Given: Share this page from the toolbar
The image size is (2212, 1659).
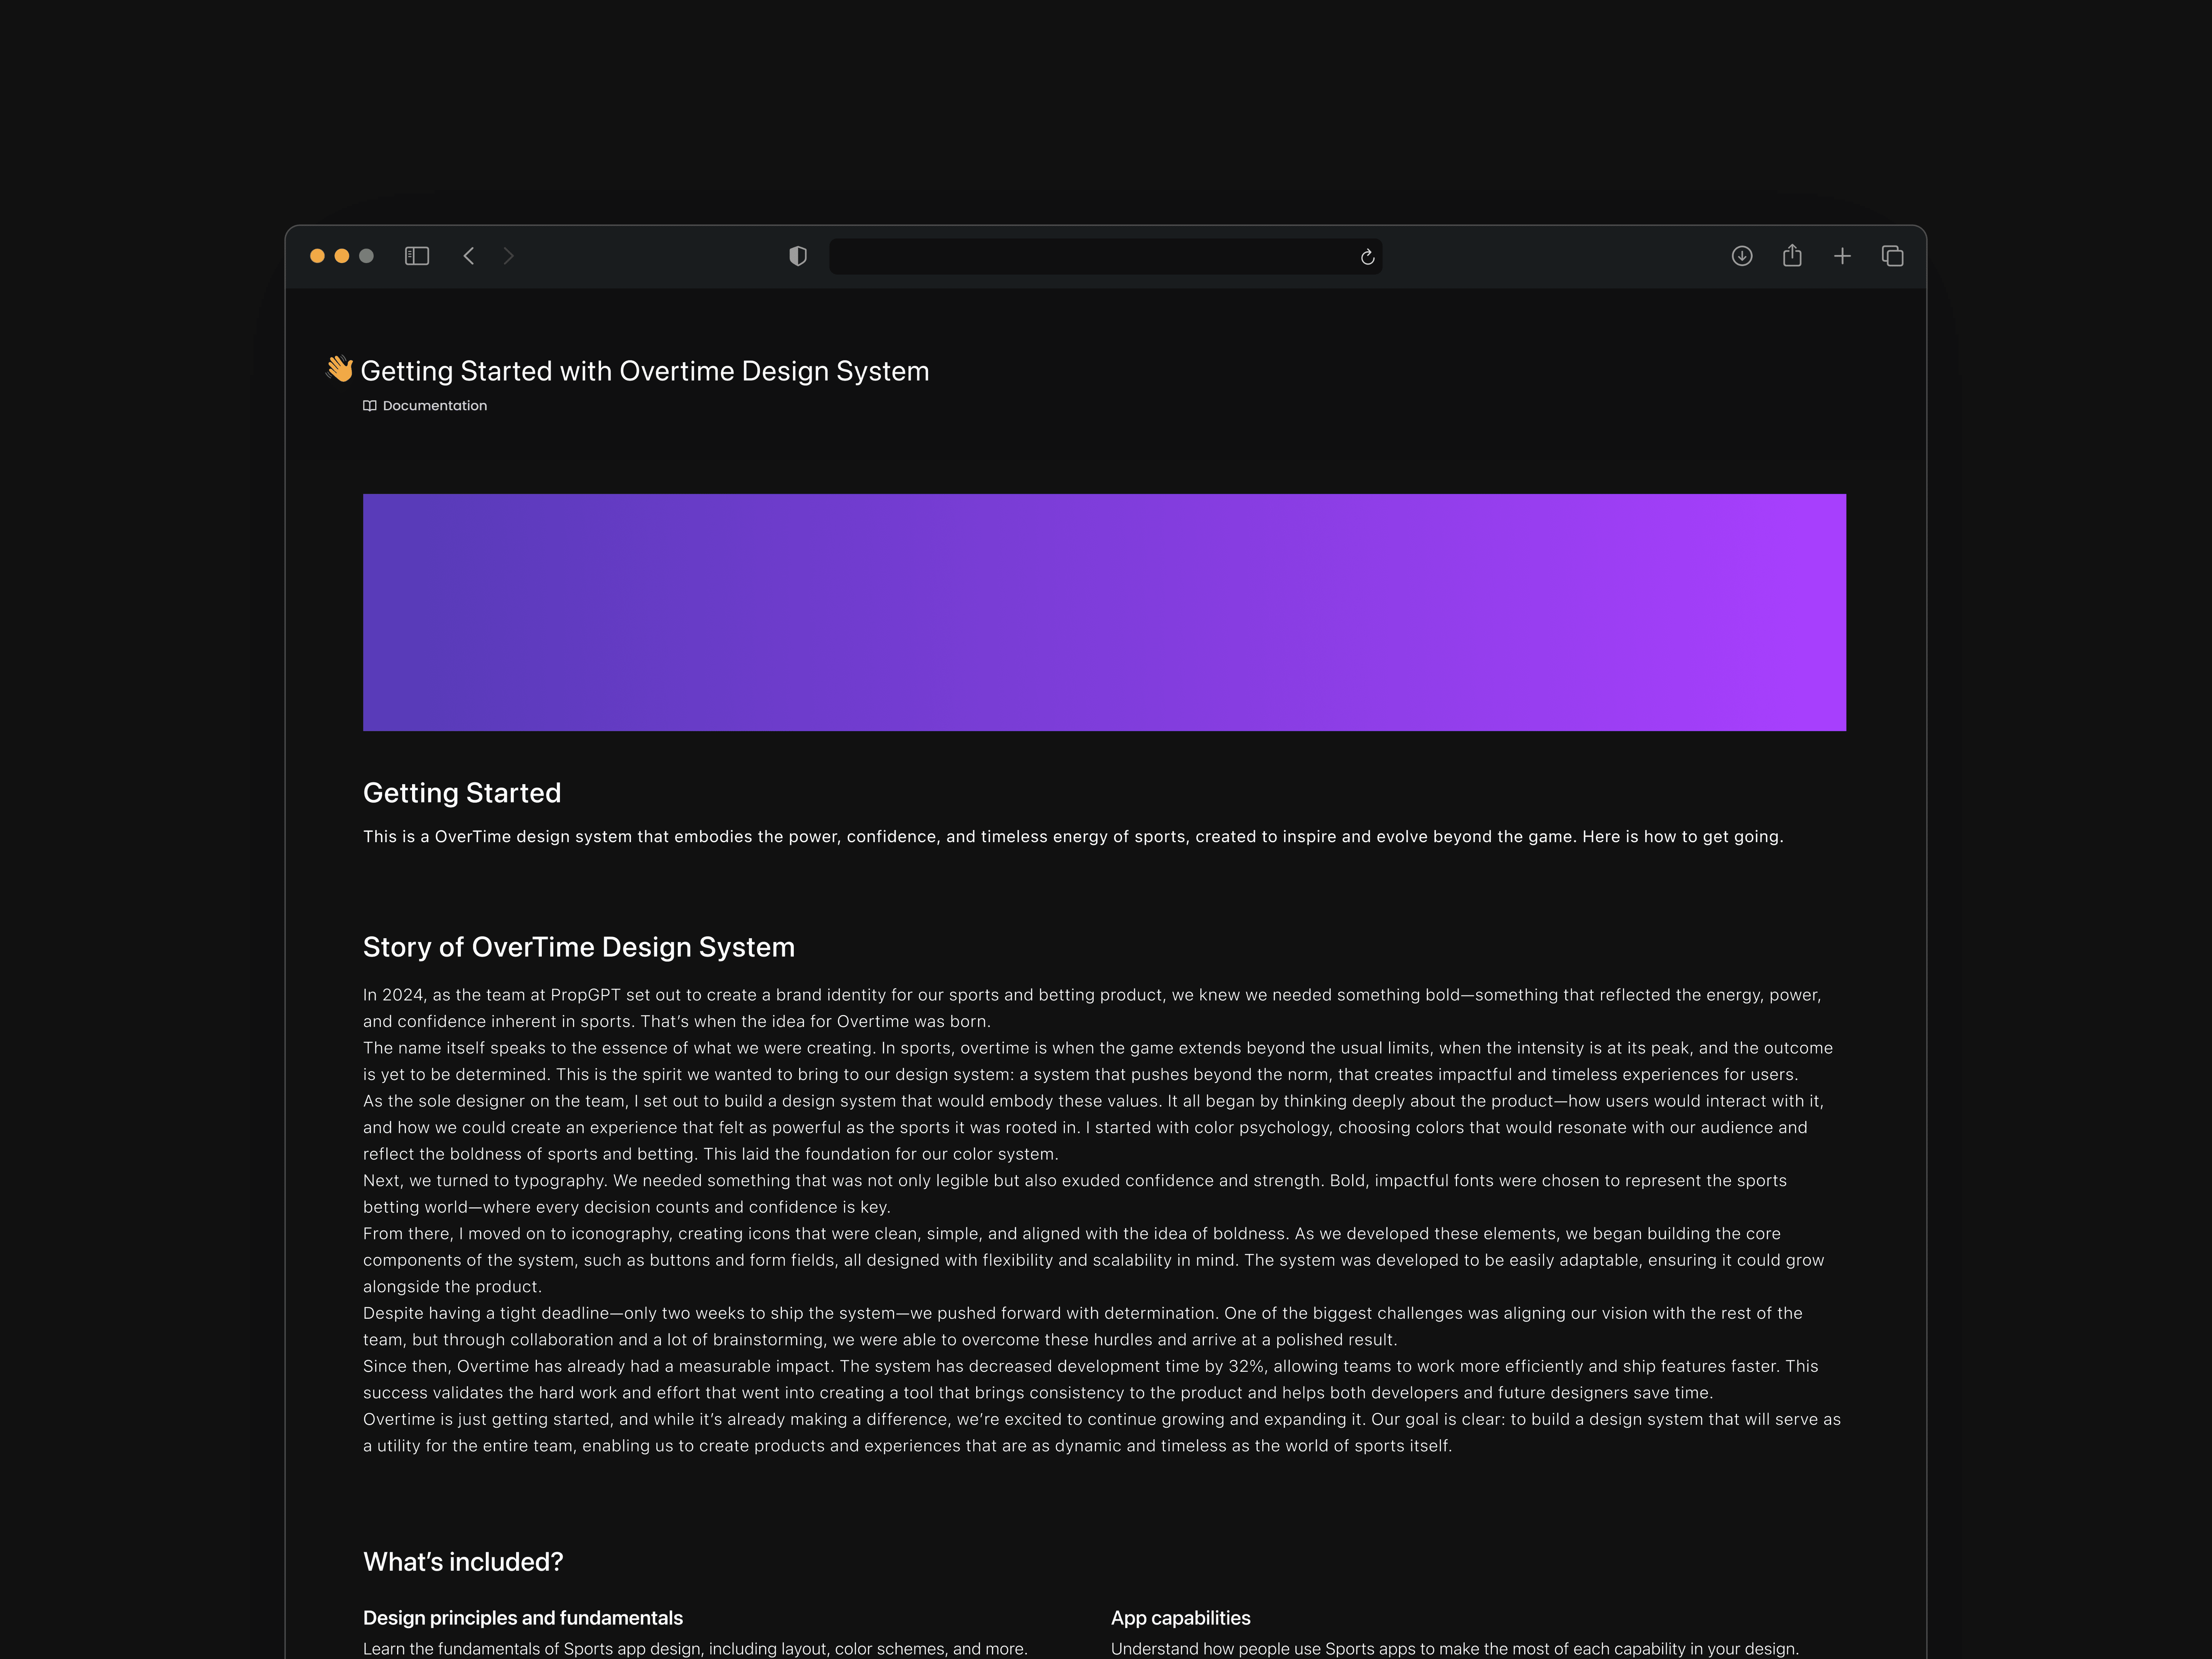Looking at the screenshot, I should coord(1792,256).
